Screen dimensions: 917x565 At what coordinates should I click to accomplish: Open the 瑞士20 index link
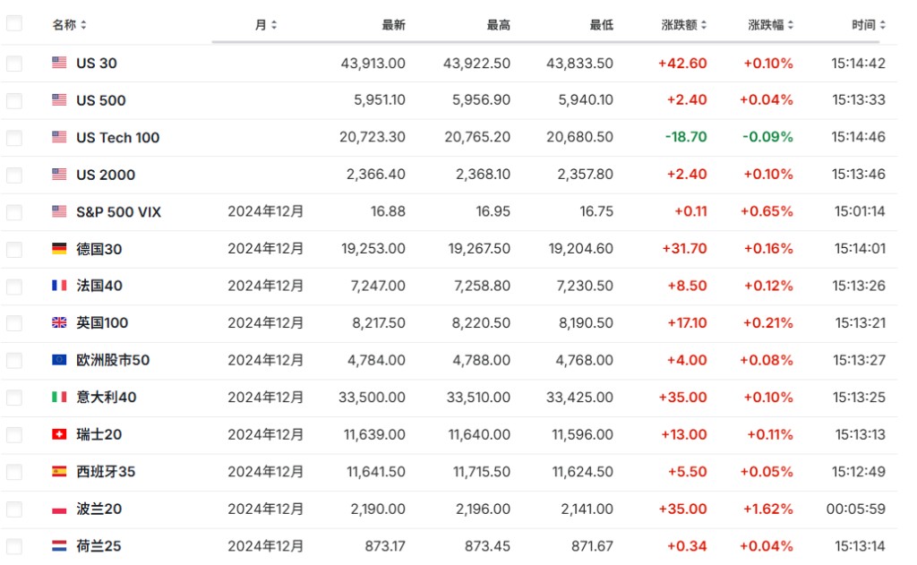point(99,434)
